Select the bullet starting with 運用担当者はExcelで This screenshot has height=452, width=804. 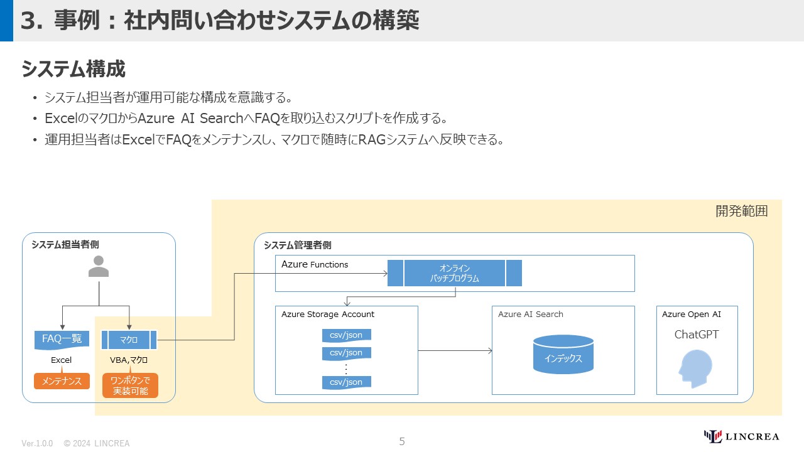click(274, 139)
